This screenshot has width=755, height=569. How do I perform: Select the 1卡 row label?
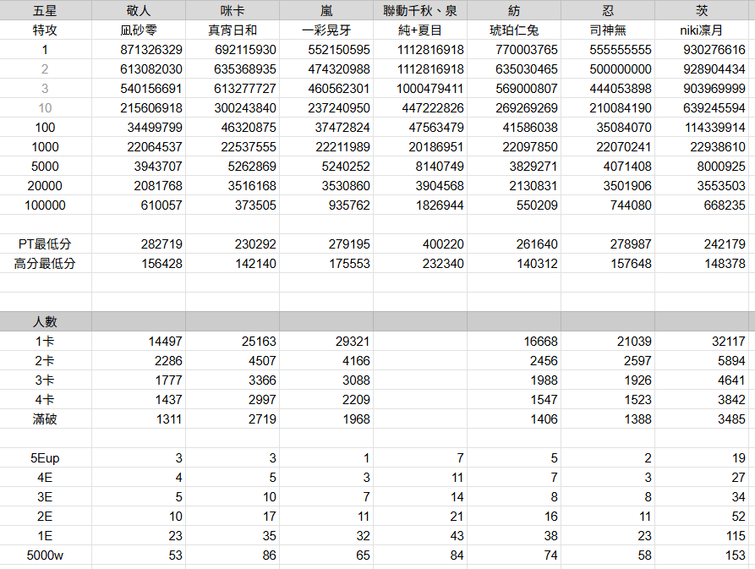click(45, 342)
